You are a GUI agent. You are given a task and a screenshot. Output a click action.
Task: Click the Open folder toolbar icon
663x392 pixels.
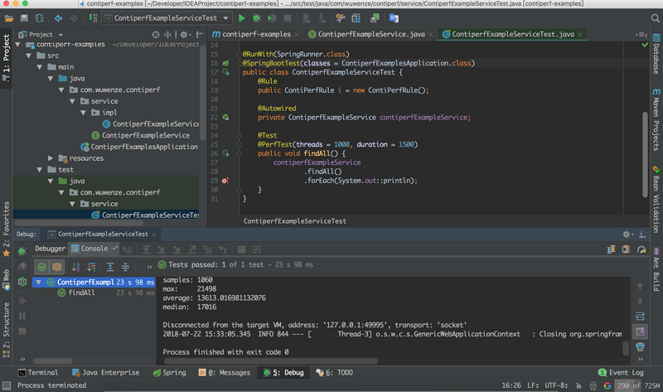[x=9, y=18]
